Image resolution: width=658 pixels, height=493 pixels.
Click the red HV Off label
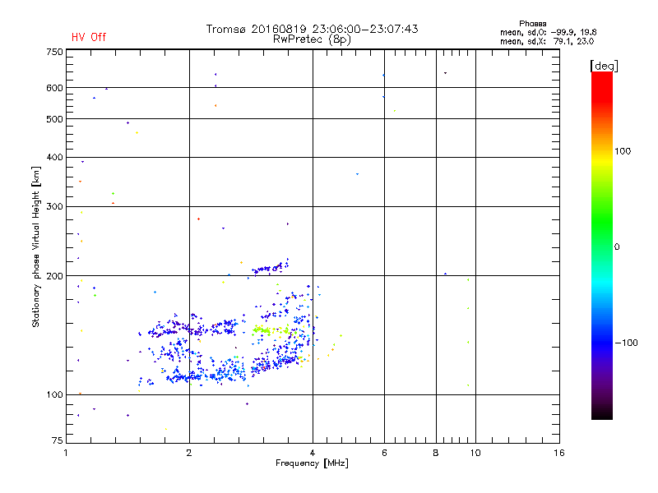pos(89,37)
